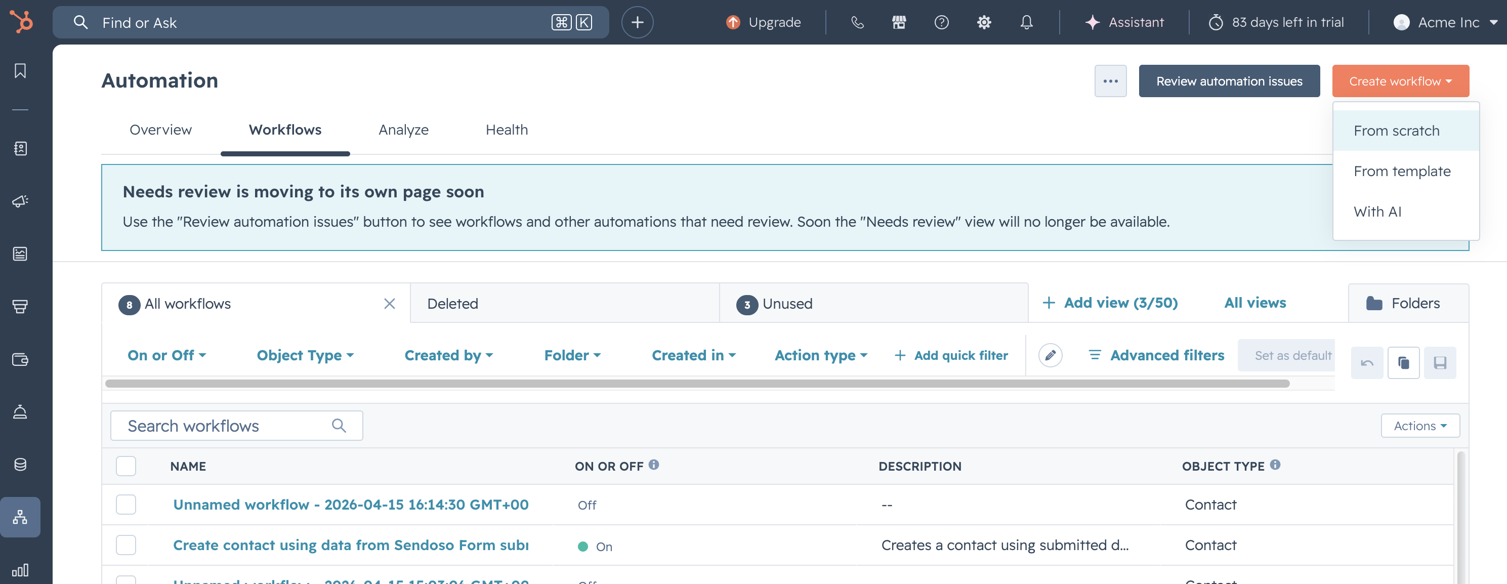Toggle the select-all workflows checkbox
The width and height of the screenshot is (1507, 584).
(126, 466)
